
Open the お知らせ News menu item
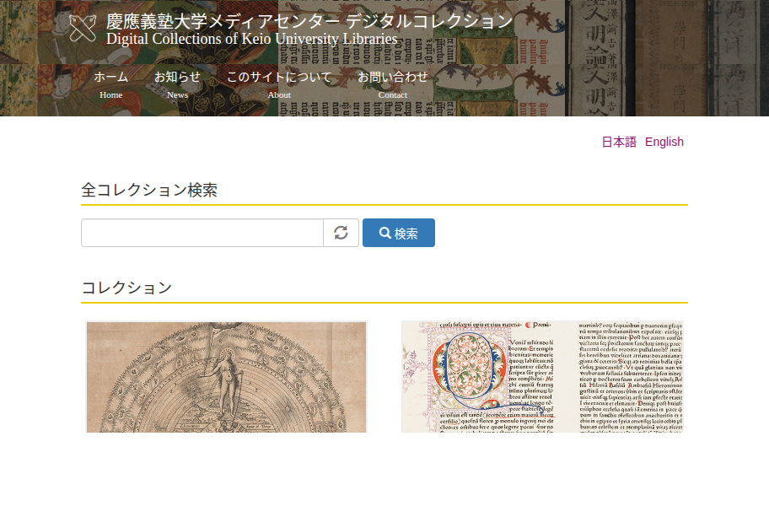tap(177, 85)
